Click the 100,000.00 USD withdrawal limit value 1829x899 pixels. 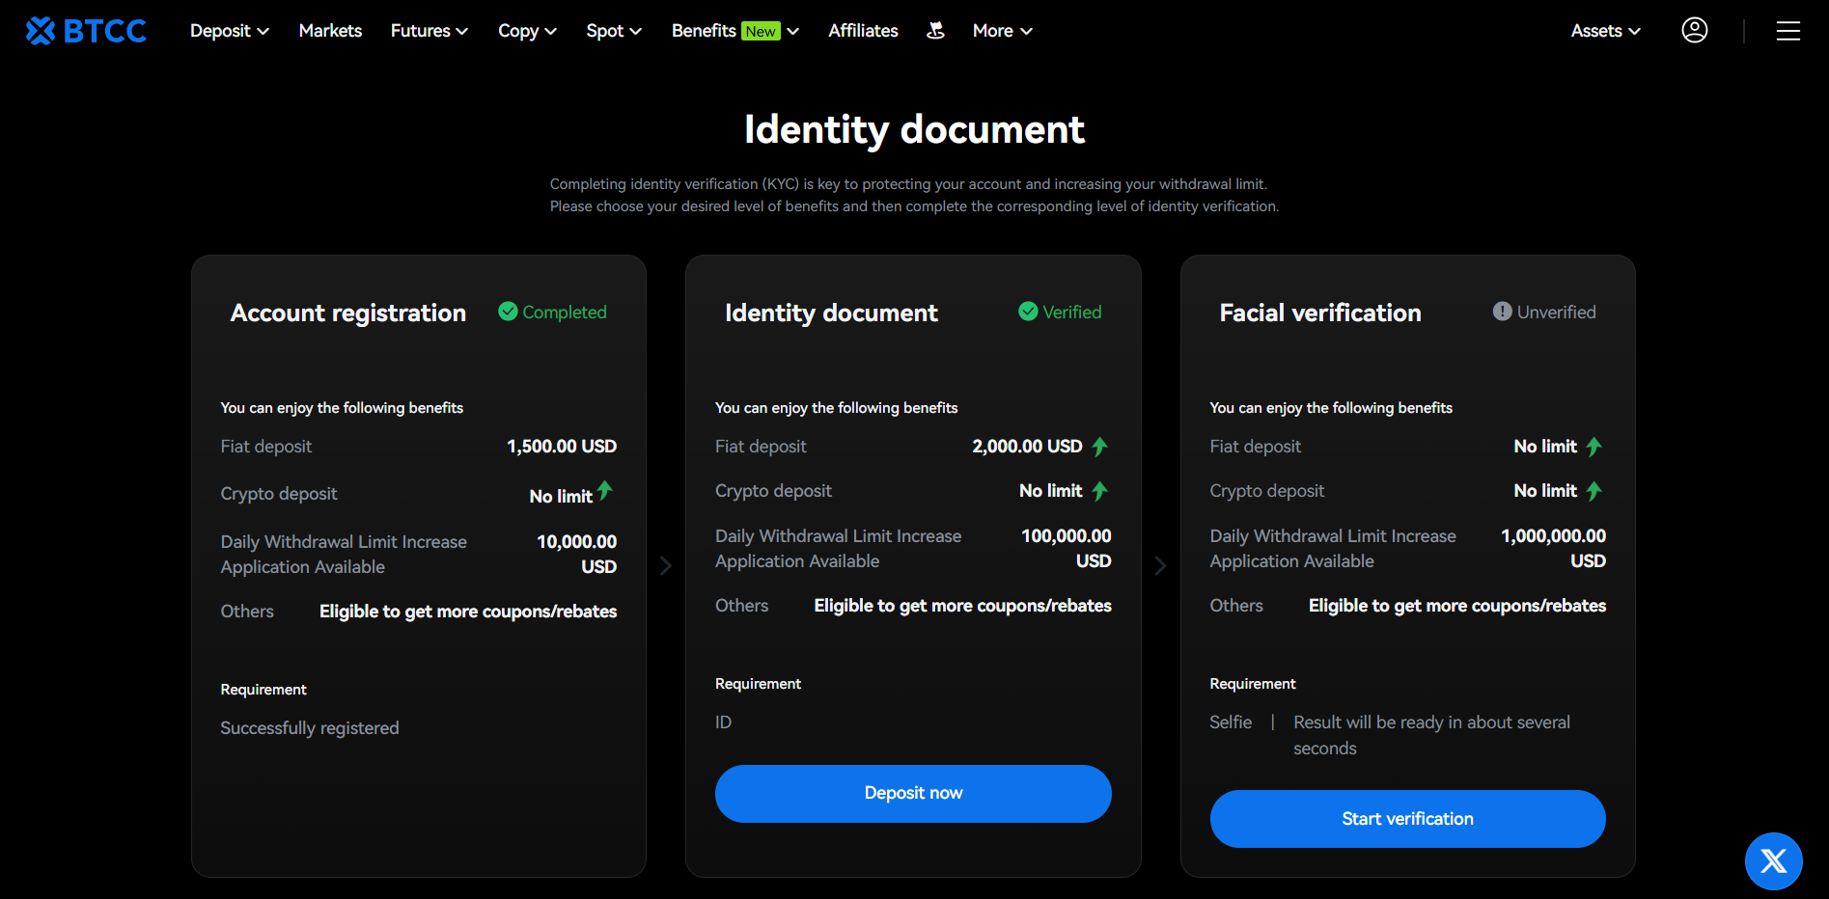tap(1067, 549)
